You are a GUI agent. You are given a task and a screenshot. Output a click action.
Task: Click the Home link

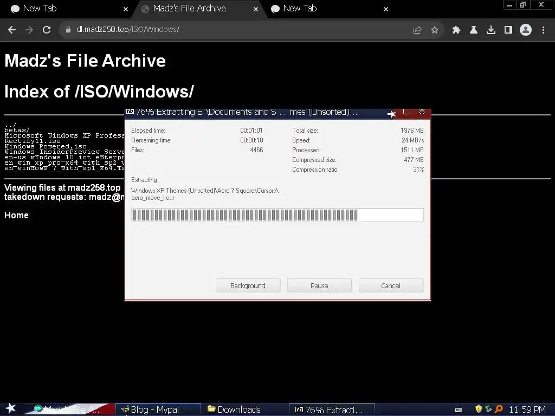tap(16, 215)
